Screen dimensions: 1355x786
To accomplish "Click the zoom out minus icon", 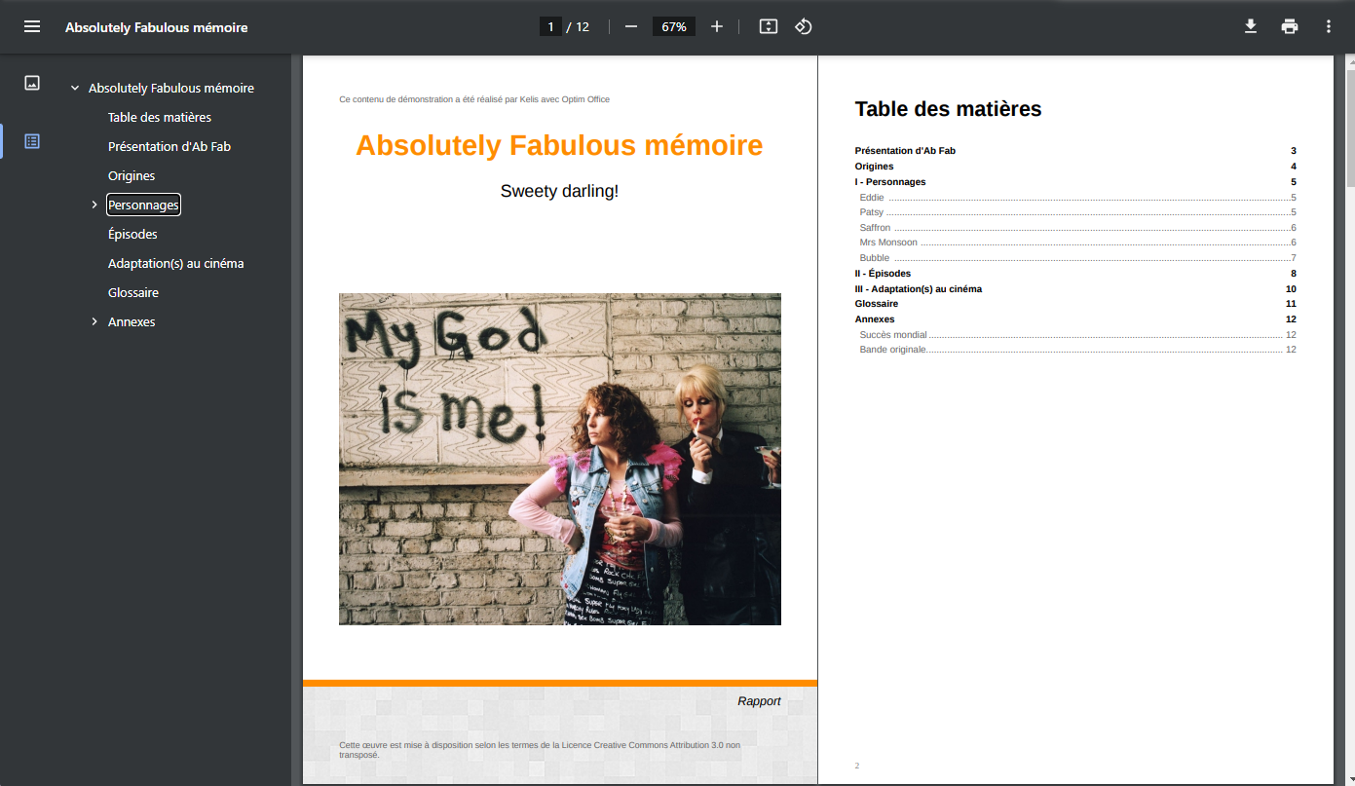I will point(630,27).
